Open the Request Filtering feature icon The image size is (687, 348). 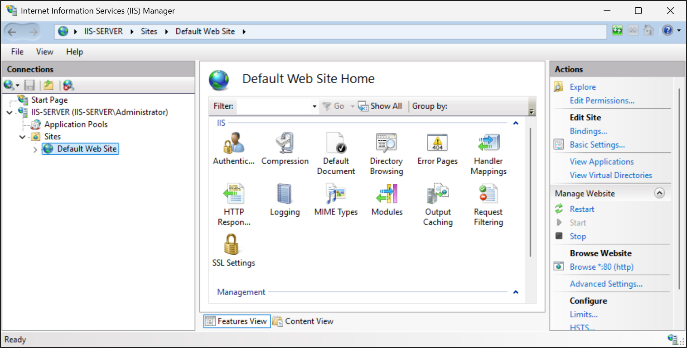pyautogui.click(x=489, y=194)
